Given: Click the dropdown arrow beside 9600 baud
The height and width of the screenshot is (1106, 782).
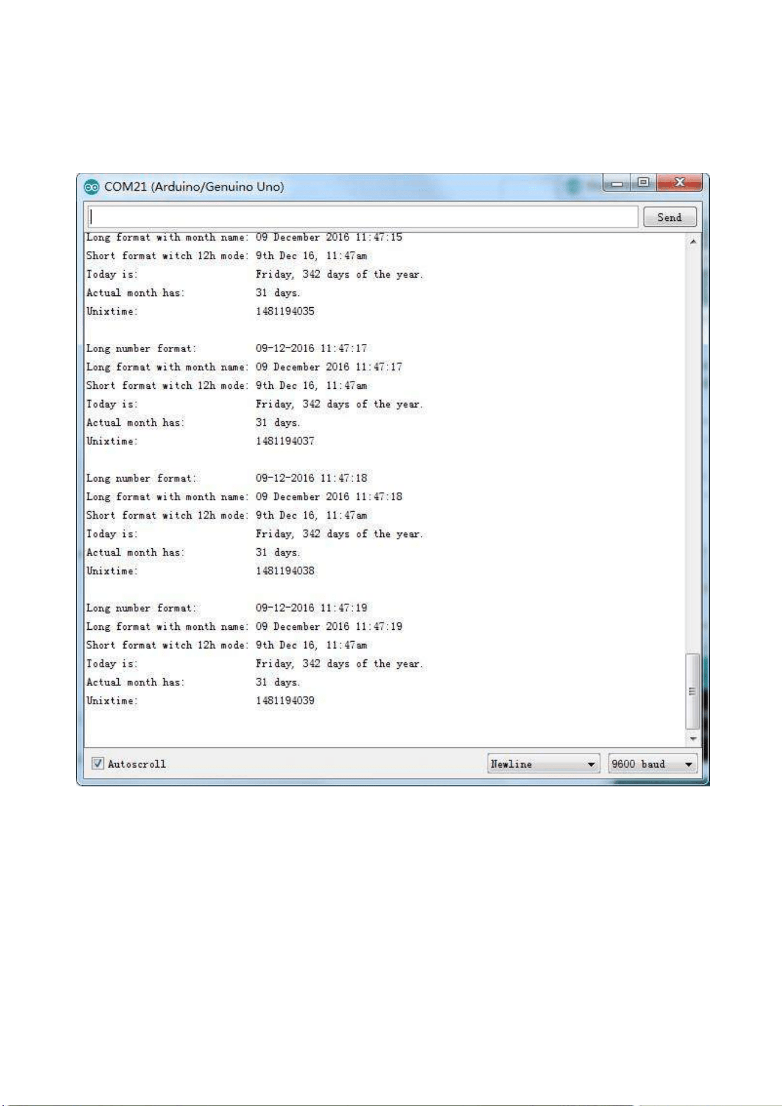Looking at the screenshot, I should tap(689, 764).
